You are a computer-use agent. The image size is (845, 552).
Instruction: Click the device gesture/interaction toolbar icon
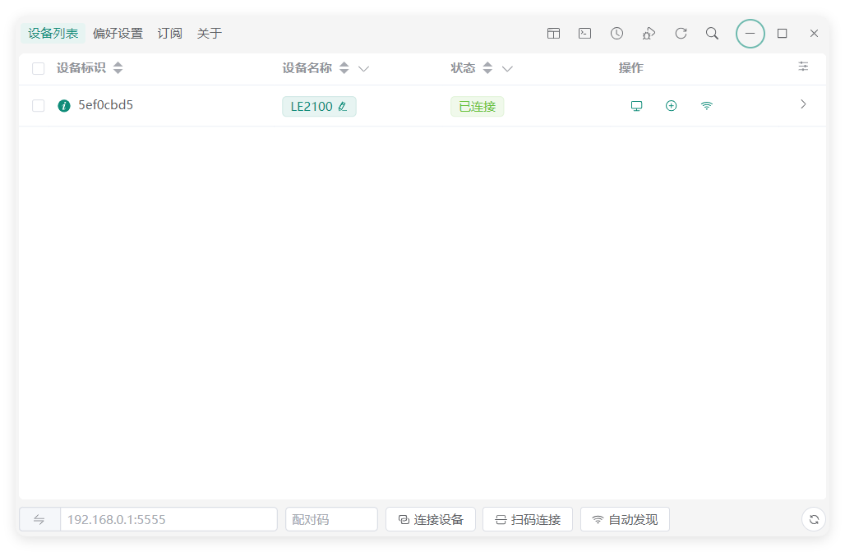click(x=649, y=34)
